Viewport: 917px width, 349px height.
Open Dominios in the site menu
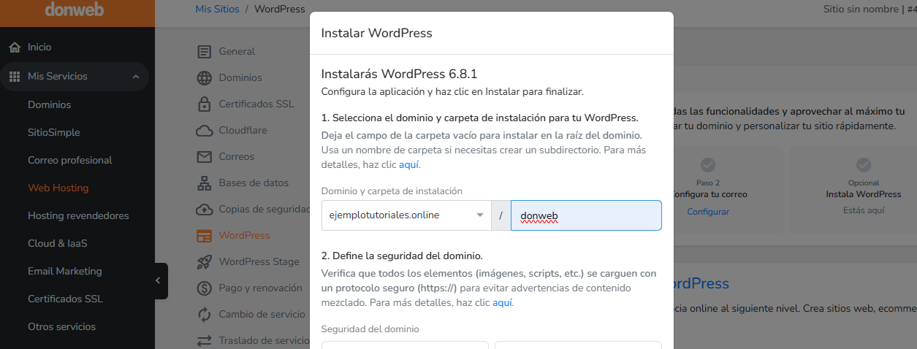pyautogui.click(x=240, y=78)
